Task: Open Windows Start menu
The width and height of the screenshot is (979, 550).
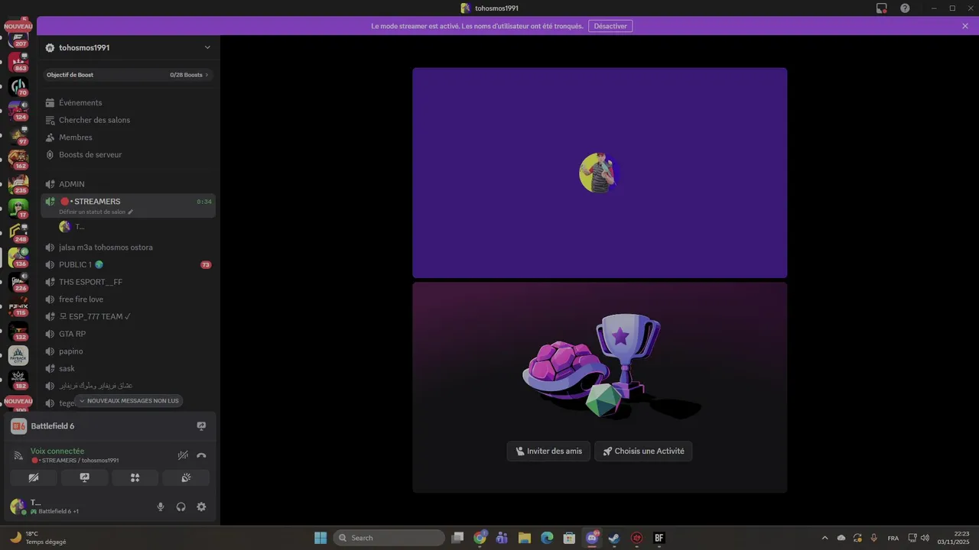Action: click(x=320, y=538)
